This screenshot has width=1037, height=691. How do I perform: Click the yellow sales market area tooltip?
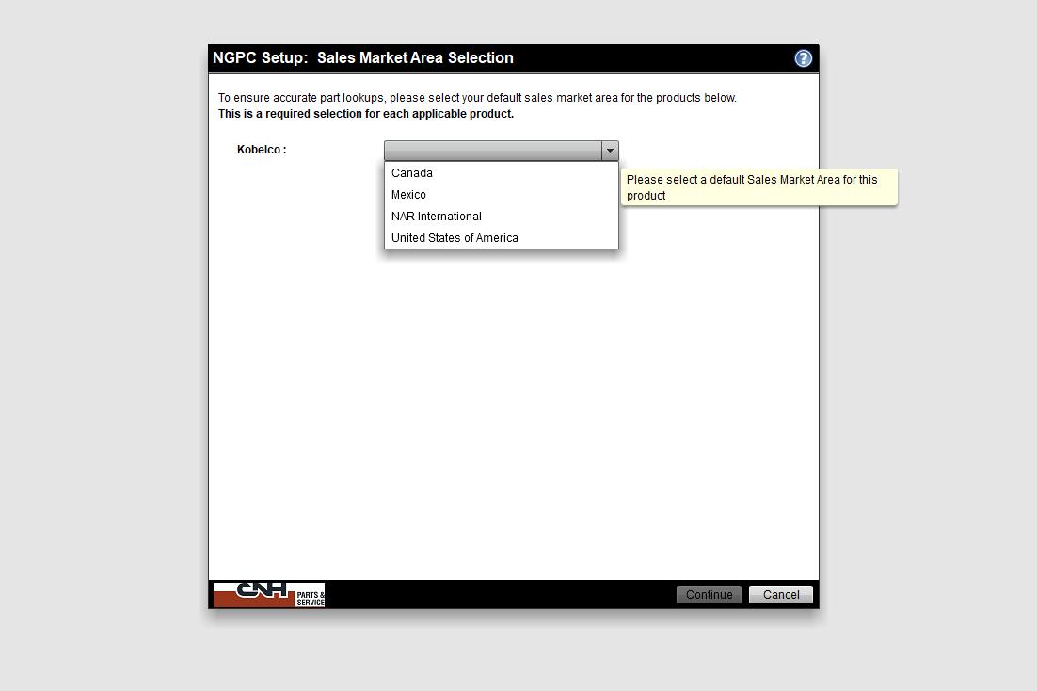click(x=759, y=187)
